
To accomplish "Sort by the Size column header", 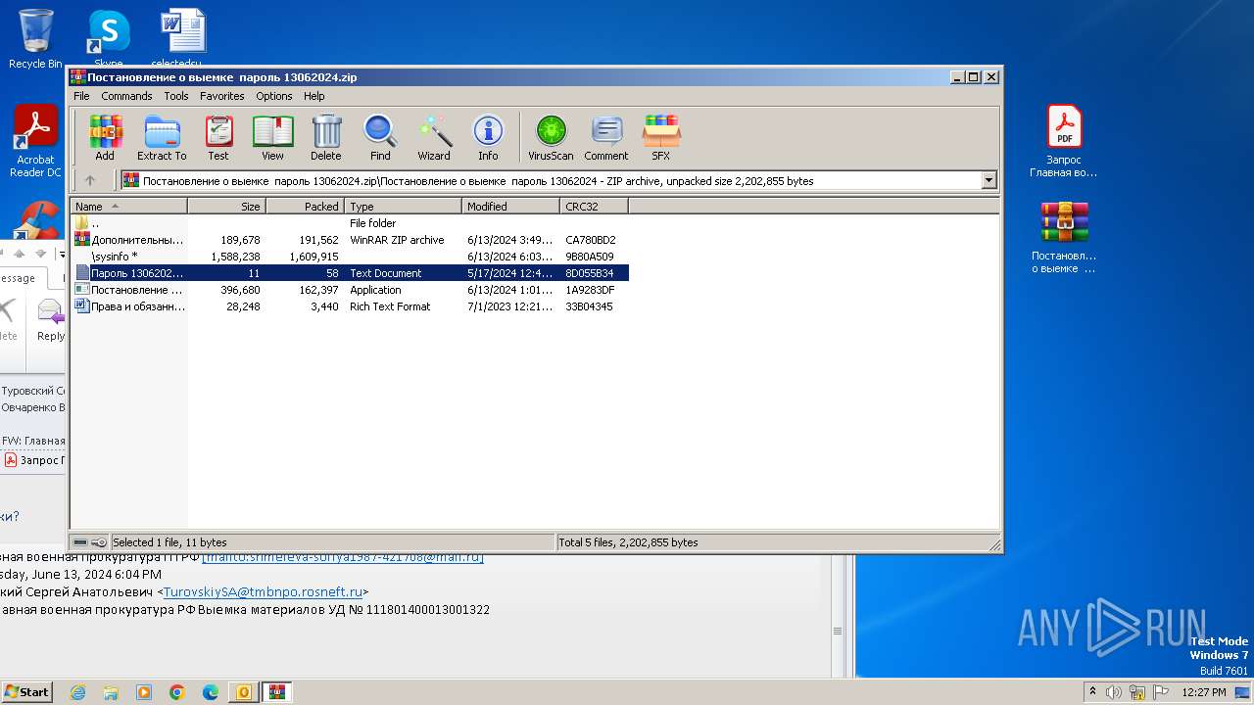I will [226, 207].
